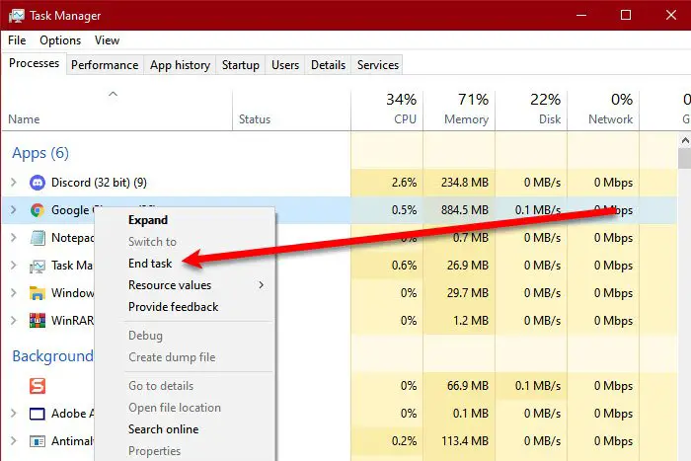
Task: Click the vertical scrollbar up arrow
Action: pyautogui.click(x=684, y=141)
